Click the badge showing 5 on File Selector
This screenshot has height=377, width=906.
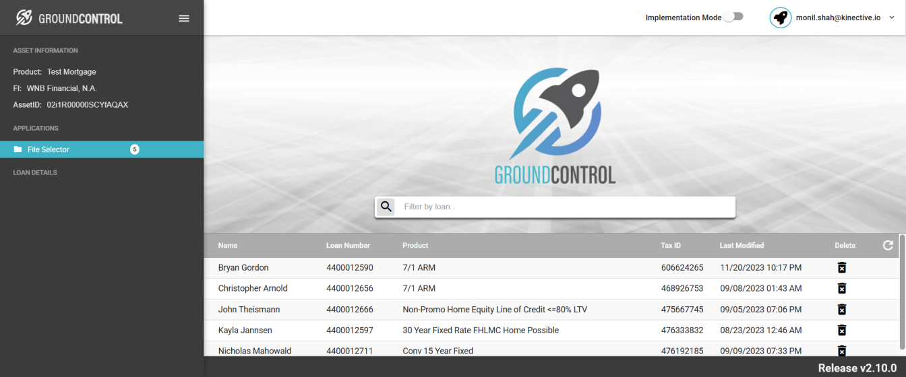(x=135, y=149)
